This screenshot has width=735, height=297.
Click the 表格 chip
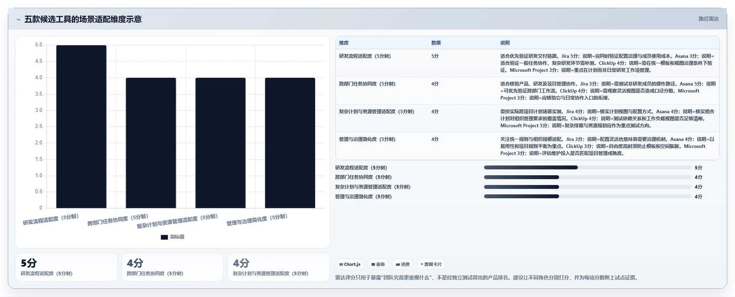pyautogui.click(x=378, y=264)
